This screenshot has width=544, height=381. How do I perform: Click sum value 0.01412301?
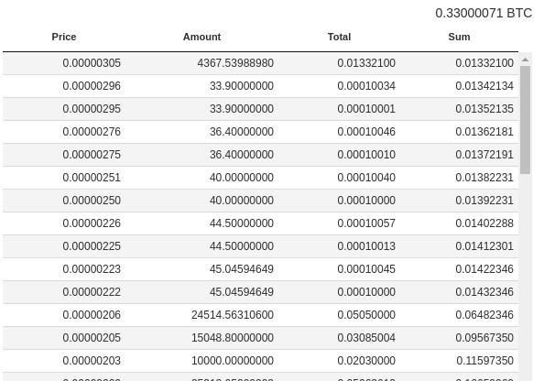[484, 246]
